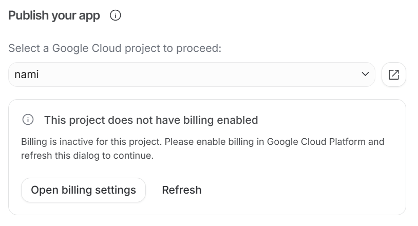
Task: Launch external link button next to project selector
Action: pyautogui.click(x=394, y=74)
